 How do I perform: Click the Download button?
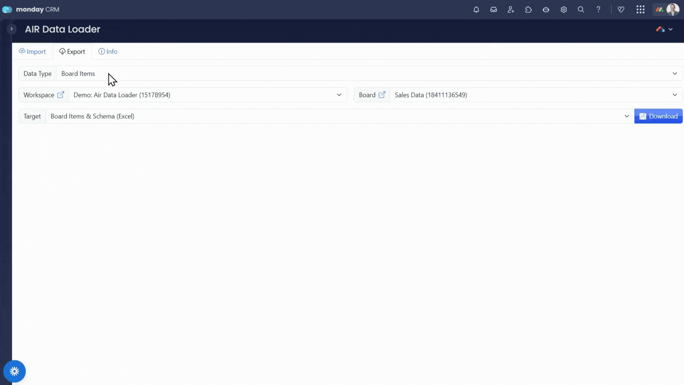[658, 116]
